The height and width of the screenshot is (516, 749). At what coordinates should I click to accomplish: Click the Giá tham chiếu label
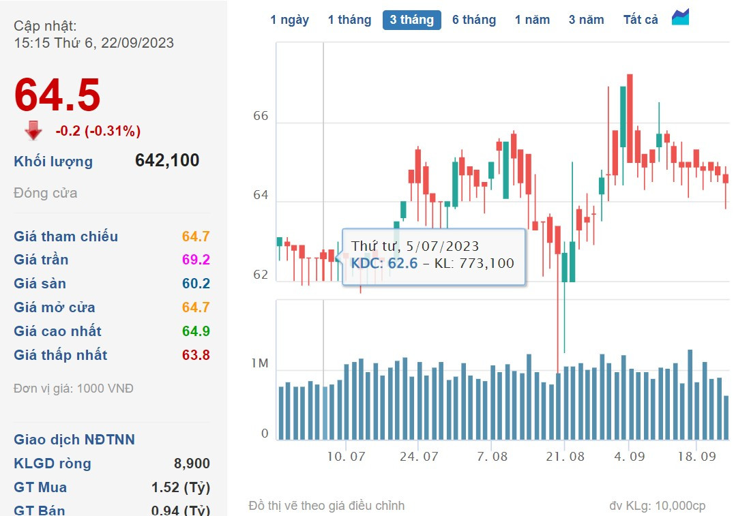click(x=65, y=237)
